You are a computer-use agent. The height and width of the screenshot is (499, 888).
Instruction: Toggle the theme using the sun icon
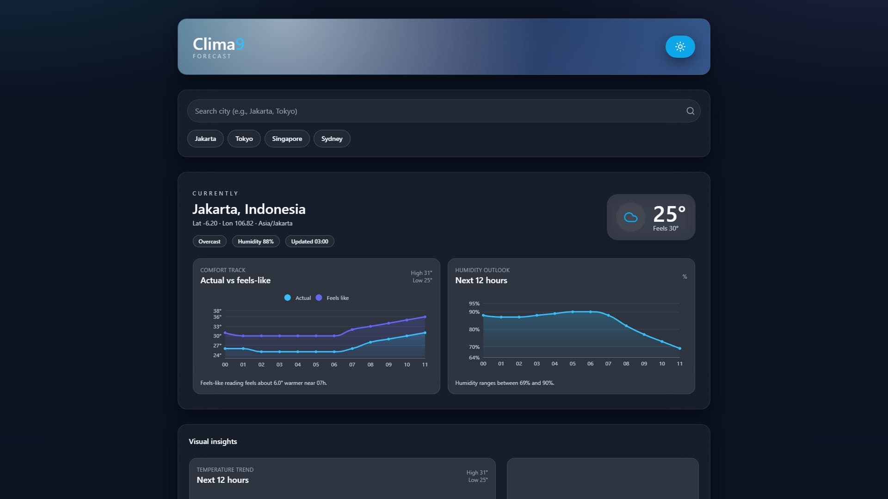coord(680,47)
